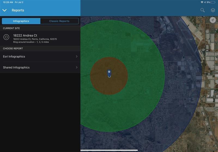The image size is (218, 152).
Task: Open Esri Infographics list
Action: click(40, 57)
